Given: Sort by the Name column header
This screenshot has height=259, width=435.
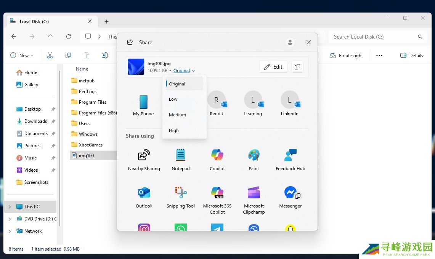Looking at the screenshot, I should [82, 69].
